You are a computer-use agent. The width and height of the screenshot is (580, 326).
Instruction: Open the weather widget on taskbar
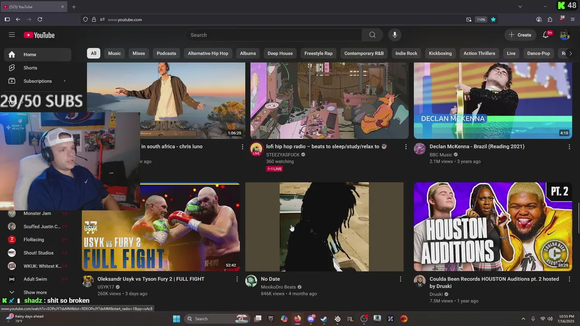25,319
